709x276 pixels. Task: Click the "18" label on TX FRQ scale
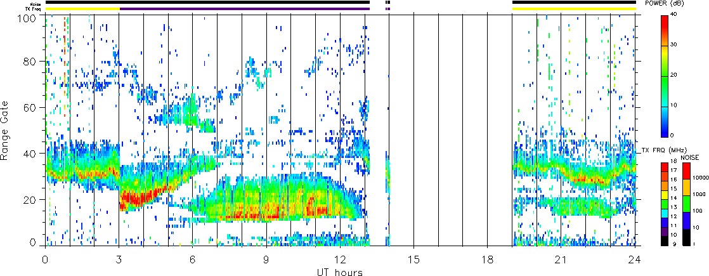(x=673, y=161)
